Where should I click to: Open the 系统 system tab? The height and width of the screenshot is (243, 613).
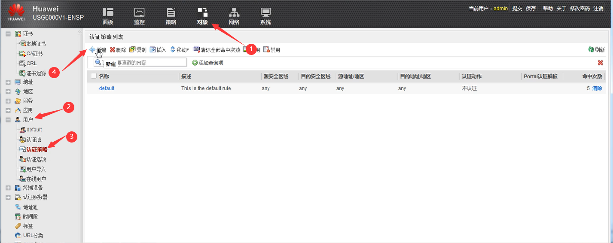[x=265, y=16]
